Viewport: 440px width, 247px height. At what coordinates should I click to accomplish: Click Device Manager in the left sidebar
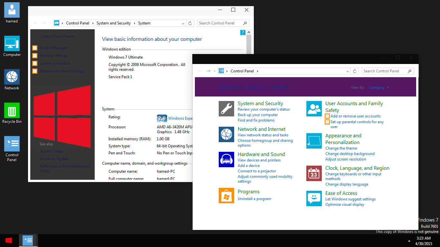(53, 48)
